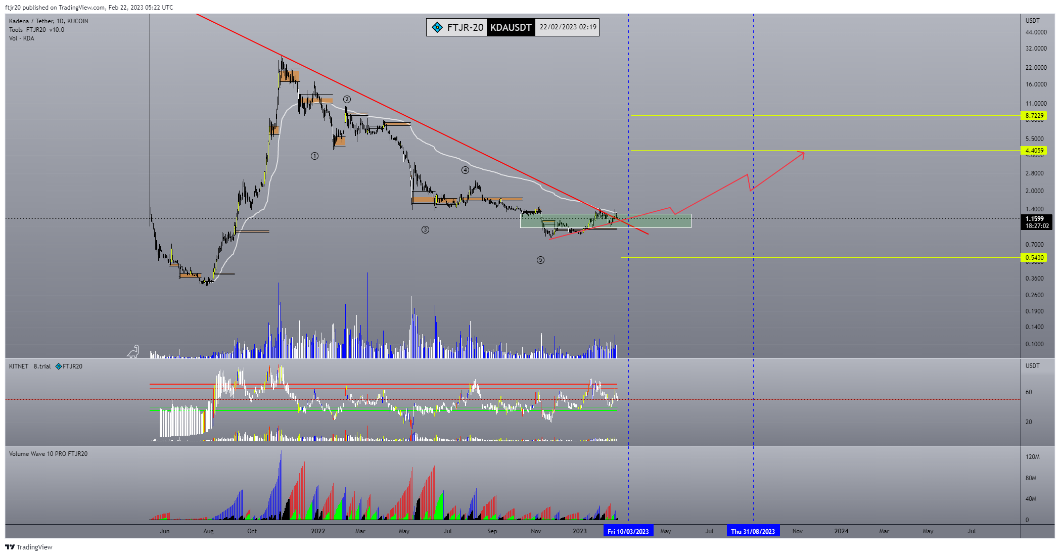Click the 32.0000 price axis value

coord(1036,49)
